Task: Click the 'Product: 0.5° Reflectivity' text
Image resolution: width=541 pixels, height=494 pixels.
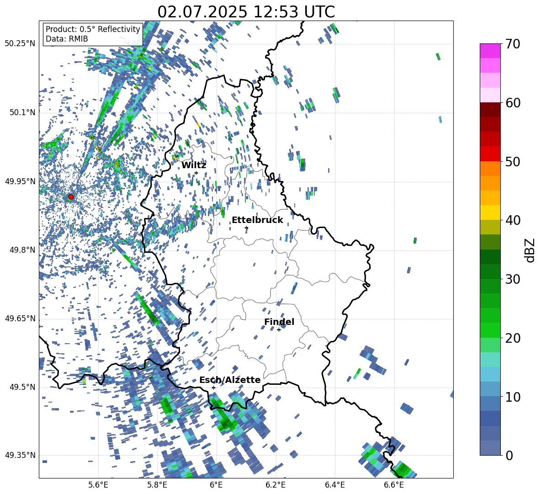Action: pyautogui.click(x=93, y=29)
